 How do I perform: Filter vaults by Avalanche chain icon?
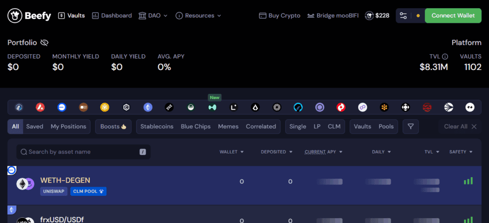(41, 108)
